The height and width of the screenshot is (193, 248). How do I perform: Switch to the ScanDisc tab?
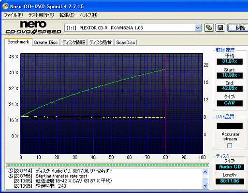[x=126, y=42]
